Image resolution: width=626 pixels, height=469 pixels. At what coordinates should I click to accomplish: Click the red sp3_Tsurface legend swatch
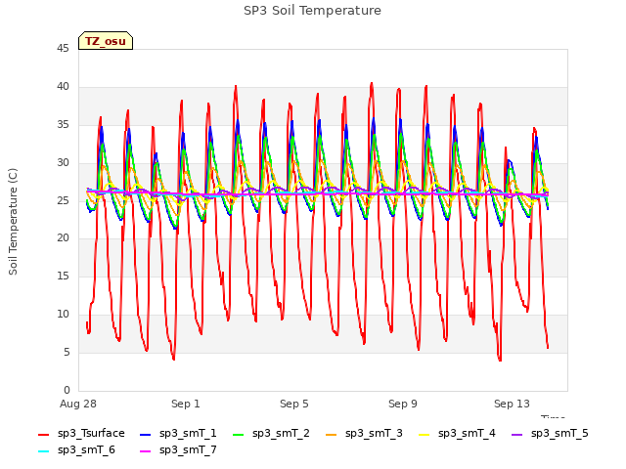(x=43, y=434)
